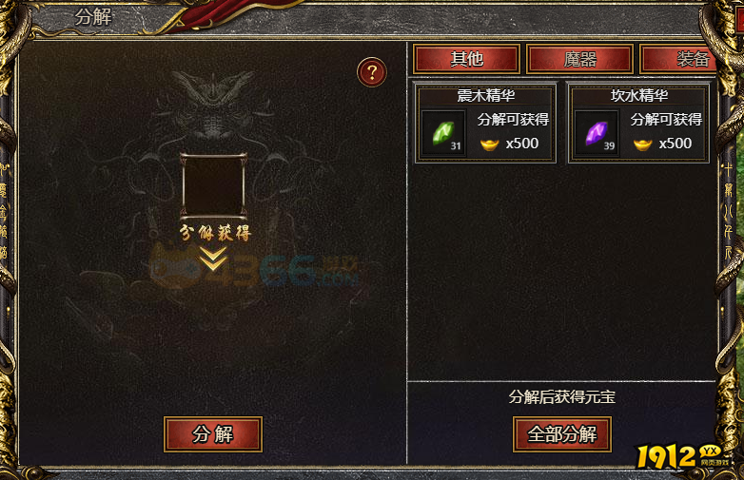Click the 分解获得 calligraphy label
744x480 pixels.
tap(214, 233)
